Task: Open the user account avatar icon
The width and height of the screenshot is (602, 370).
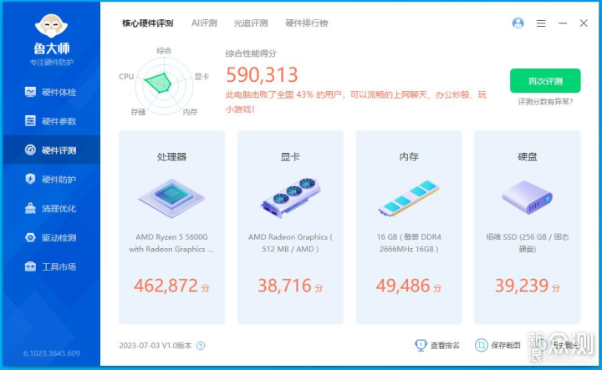Action: [518, 23]
